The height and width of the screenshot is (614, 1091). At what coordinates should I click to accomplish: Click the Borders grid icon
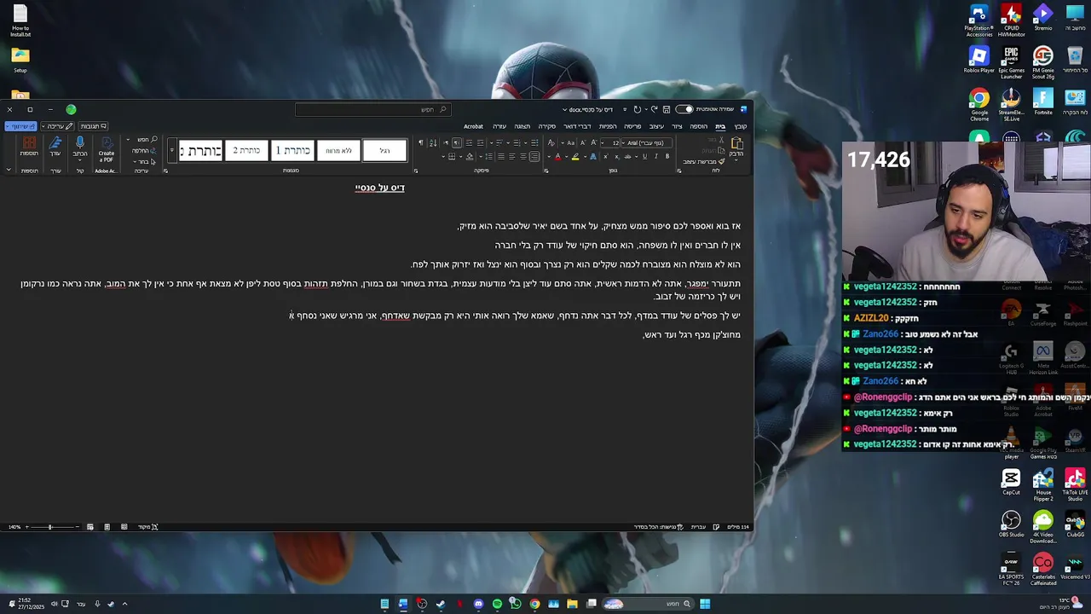(x=452, y=157)
